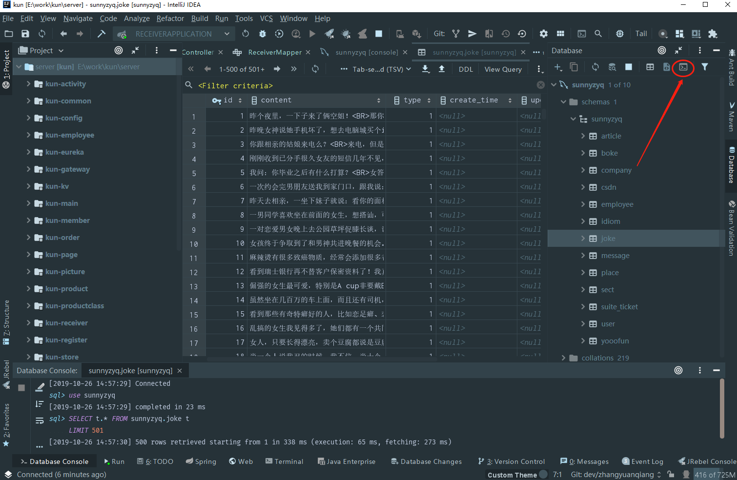Click the Rerun icon next to run configuration
This screenshot has width=737, height=480.
pyautogui.click(x=246, y=34)
